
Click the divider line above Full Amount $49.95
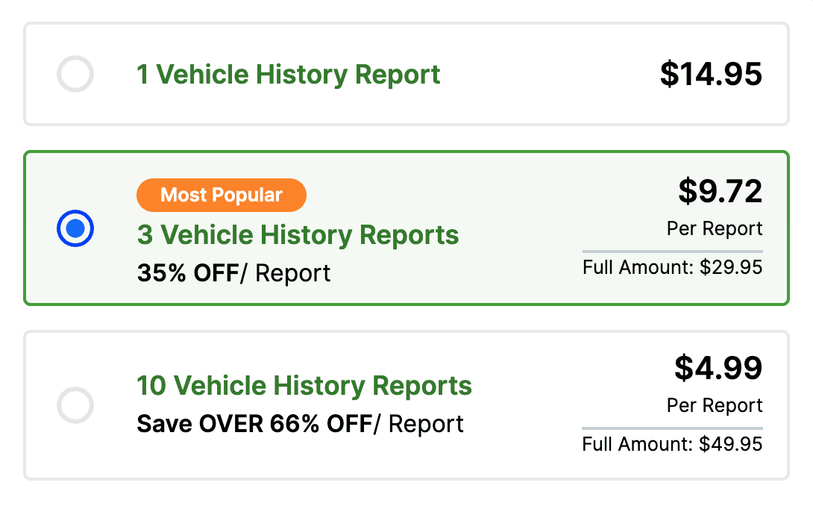[x=672, y=428]
